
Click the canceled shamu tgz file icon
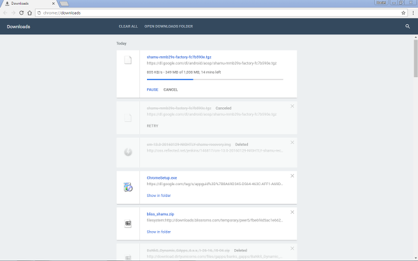[x=128, y=118]
